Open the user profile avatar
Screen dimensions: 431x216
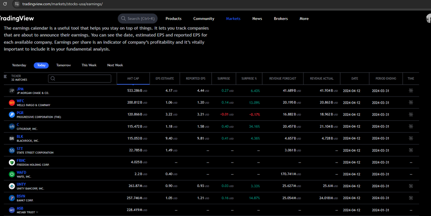point(428,18)
